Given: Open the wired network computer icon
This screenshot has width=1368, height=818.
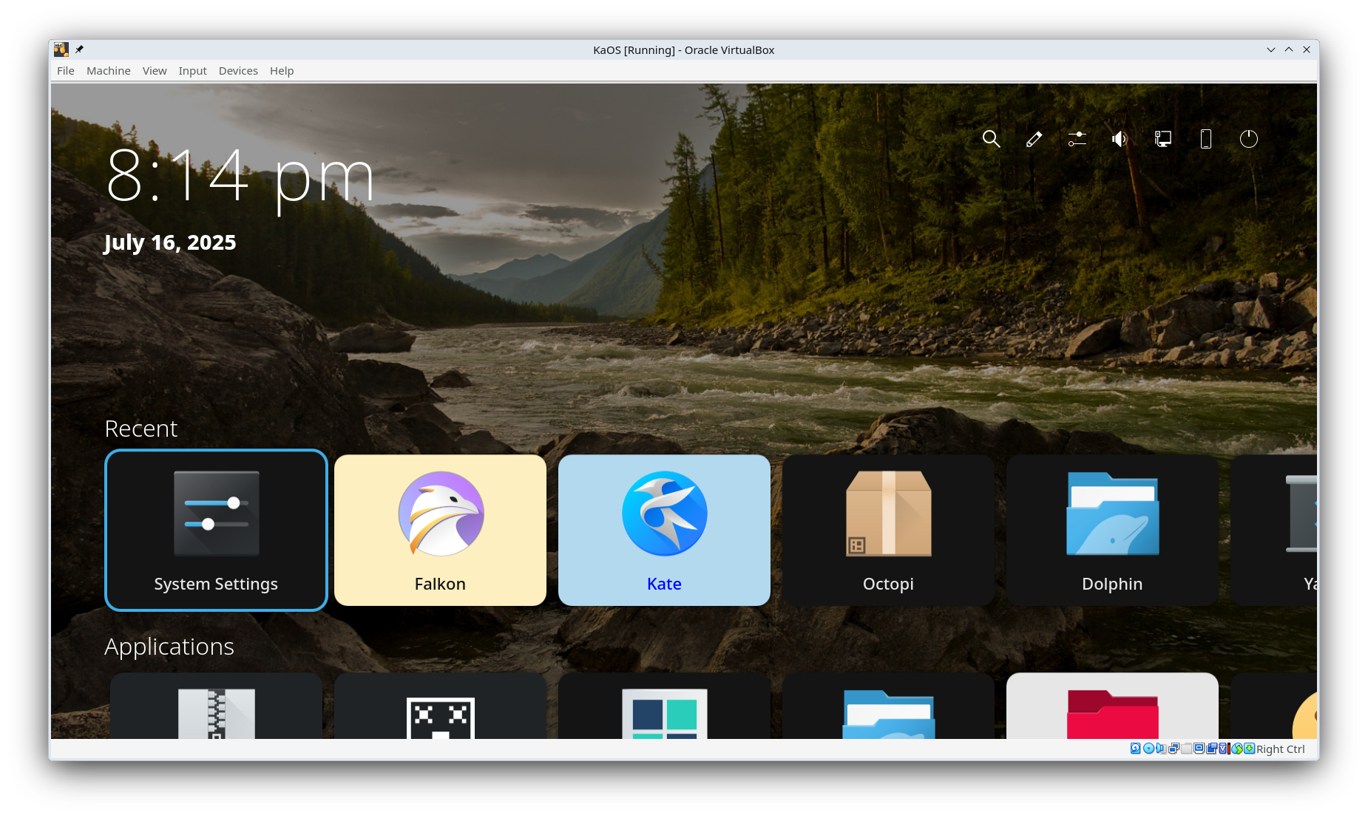Looking at the screenshot, I should tap(1162, 139).
